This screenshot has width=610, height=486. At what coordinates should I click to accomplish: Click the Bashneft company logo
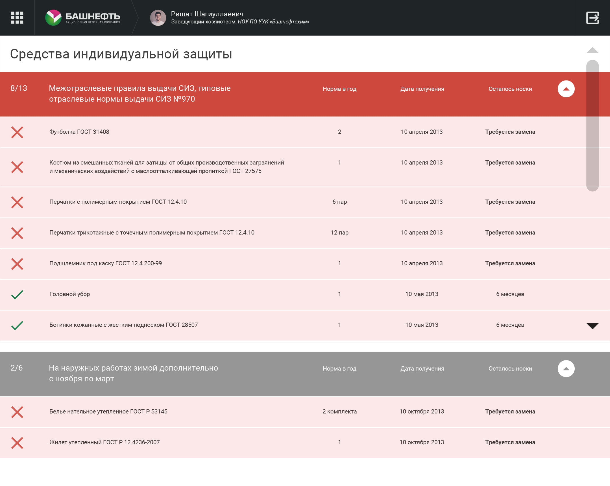(83, 17)
